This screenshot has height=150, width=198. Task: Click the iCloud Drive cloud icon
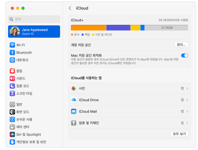74,100
